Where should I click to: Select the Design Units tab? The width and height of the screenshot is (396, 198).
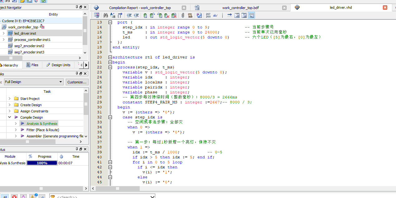coord(58,65)
